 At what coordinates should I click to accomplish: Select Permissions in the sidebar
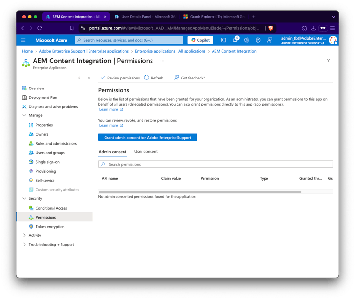(x=46, y=217)
